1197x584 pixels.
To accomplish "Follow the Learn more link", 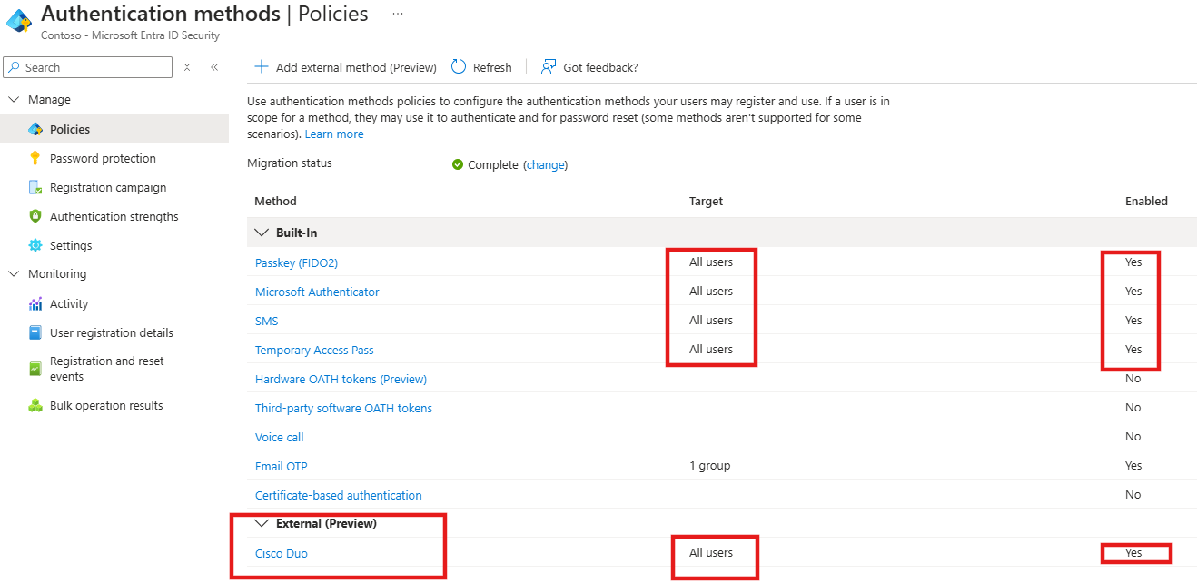I will tap(334, 134).
